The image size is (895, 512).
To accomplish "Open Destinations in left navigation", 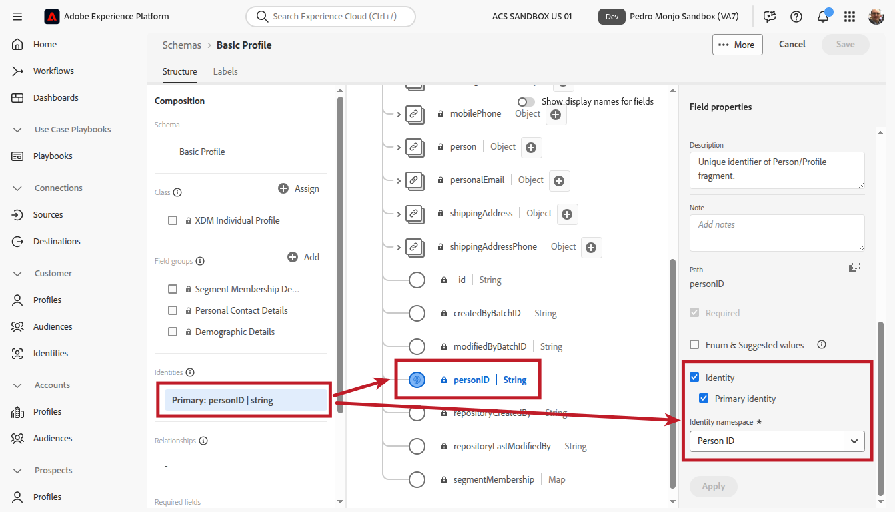I will click(57, 241).
